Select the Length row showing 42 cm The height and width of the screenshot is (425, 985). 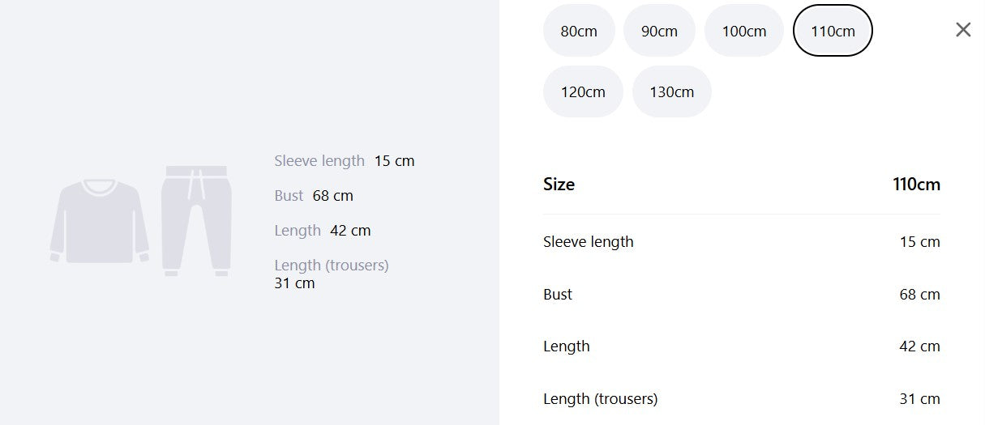(x=742, y=346)
